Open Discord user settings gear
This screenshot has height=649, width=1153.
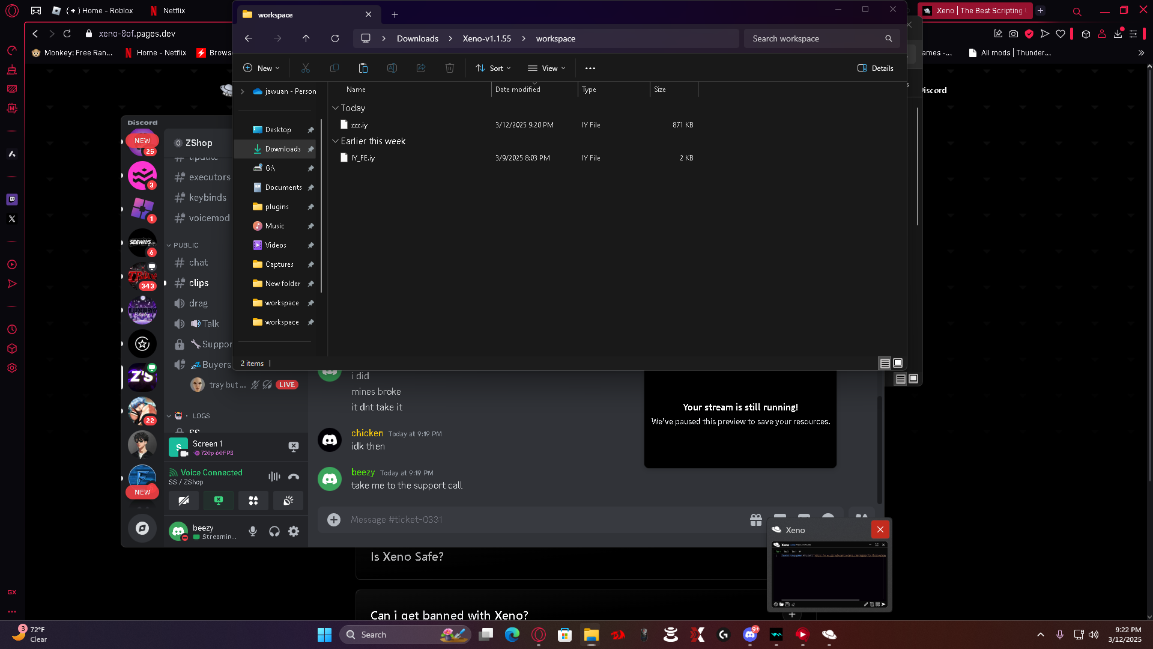294,531
